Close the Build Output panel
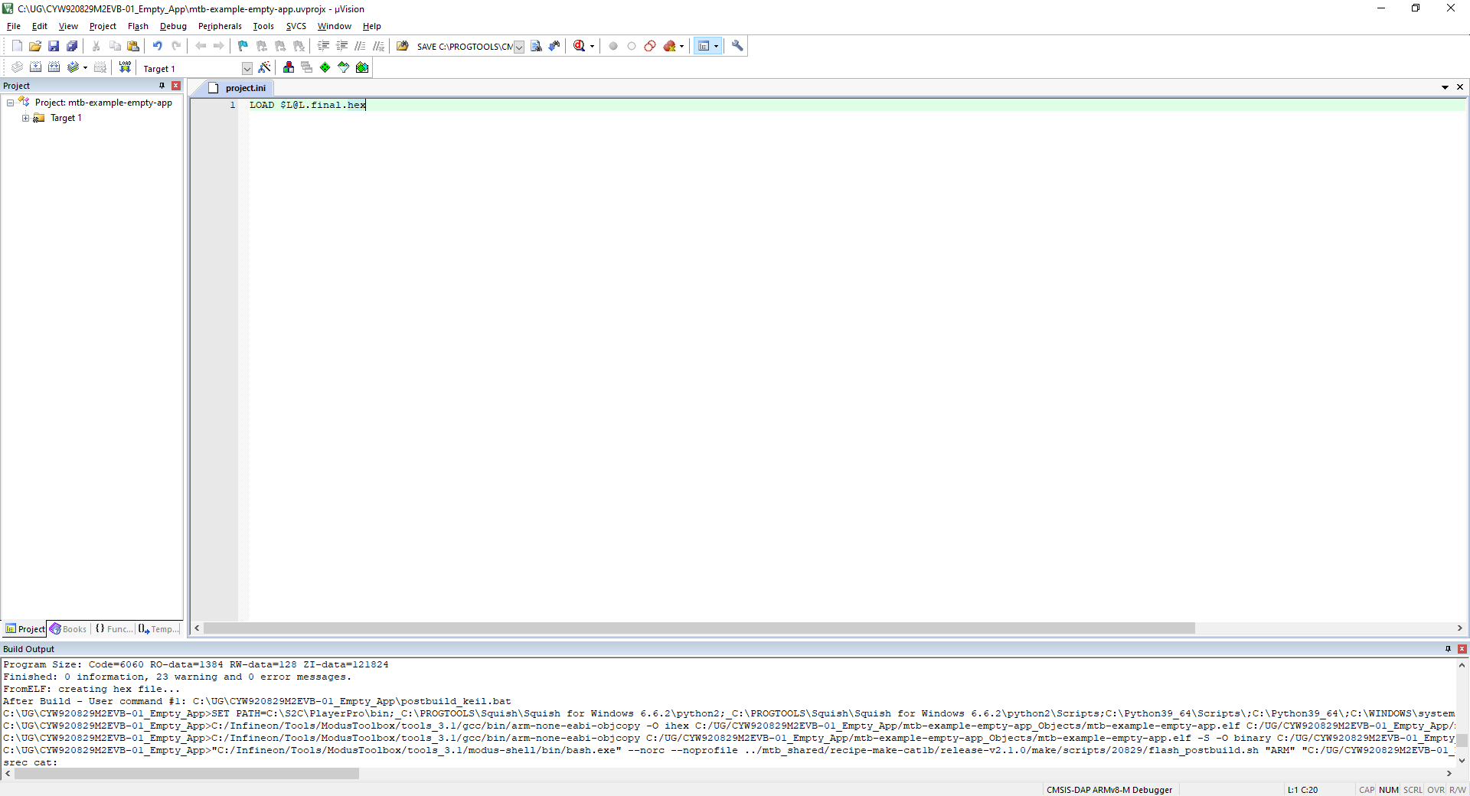 [x=1462, y=649]
